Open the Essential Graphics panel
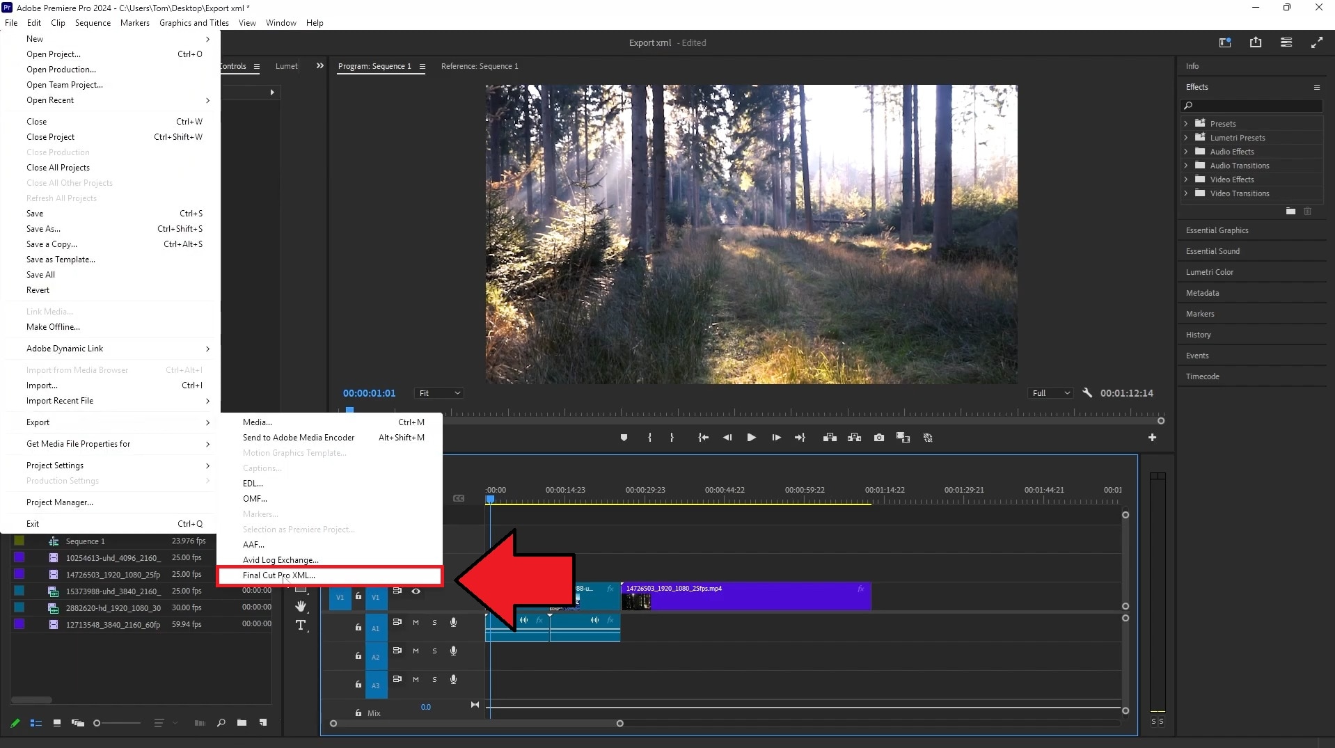 coord(1217,230)
